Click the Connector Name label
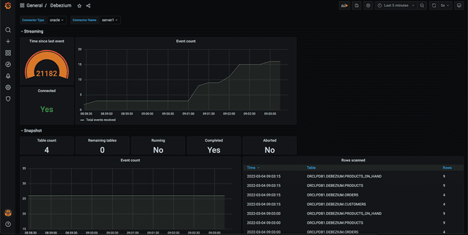Image resolution: width=468 pixels, height=235 pixels. click(84, 20)
